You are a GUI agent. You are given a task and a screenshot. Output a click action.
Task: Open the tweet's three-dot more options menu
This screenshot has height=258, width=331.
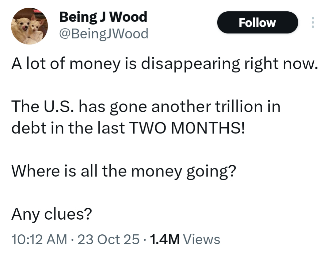coord(313,22)
